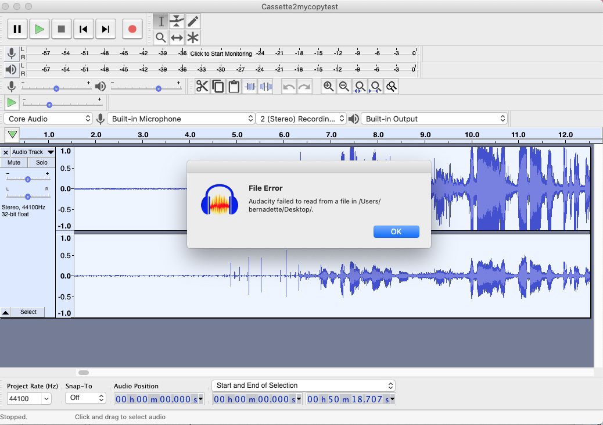Click OK in the File Error dialog

coord(396,231)
